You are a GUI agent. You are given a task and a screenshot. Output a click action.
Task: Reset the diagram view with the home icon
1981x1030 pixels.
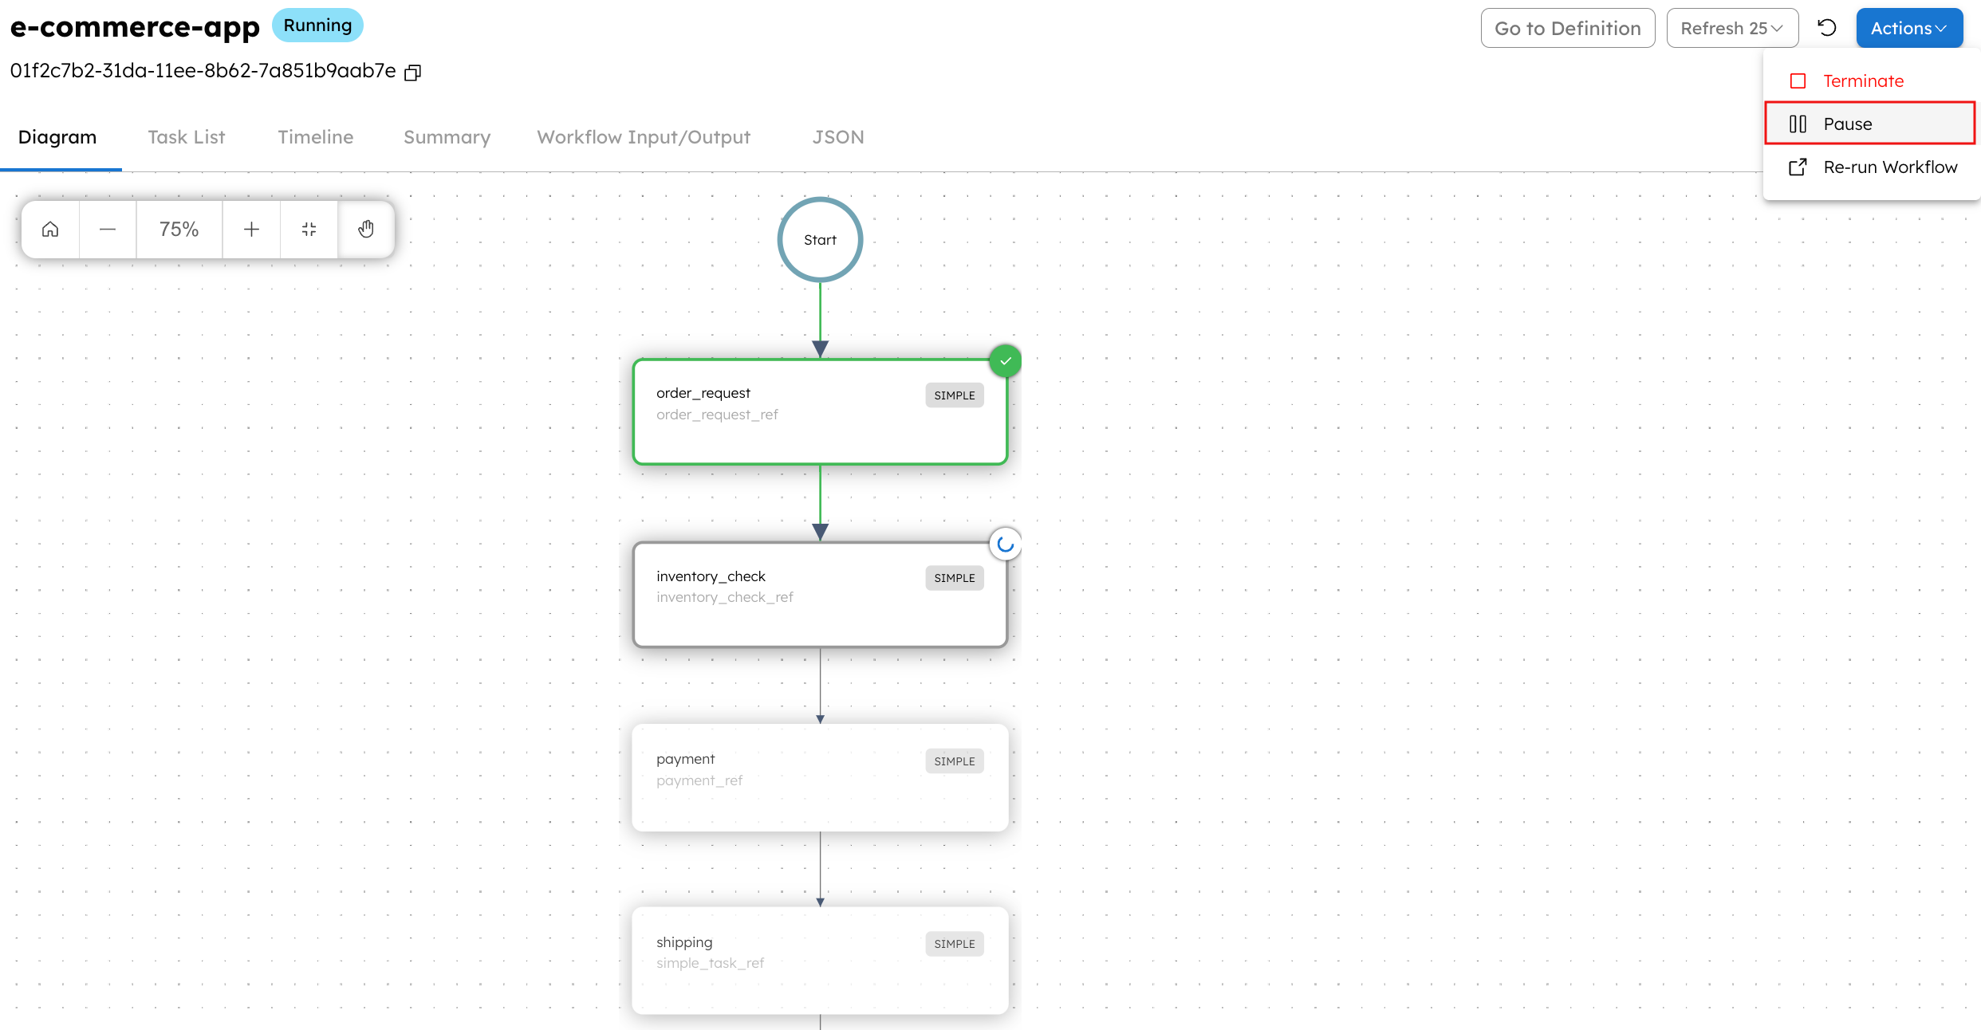click(49, 229)
